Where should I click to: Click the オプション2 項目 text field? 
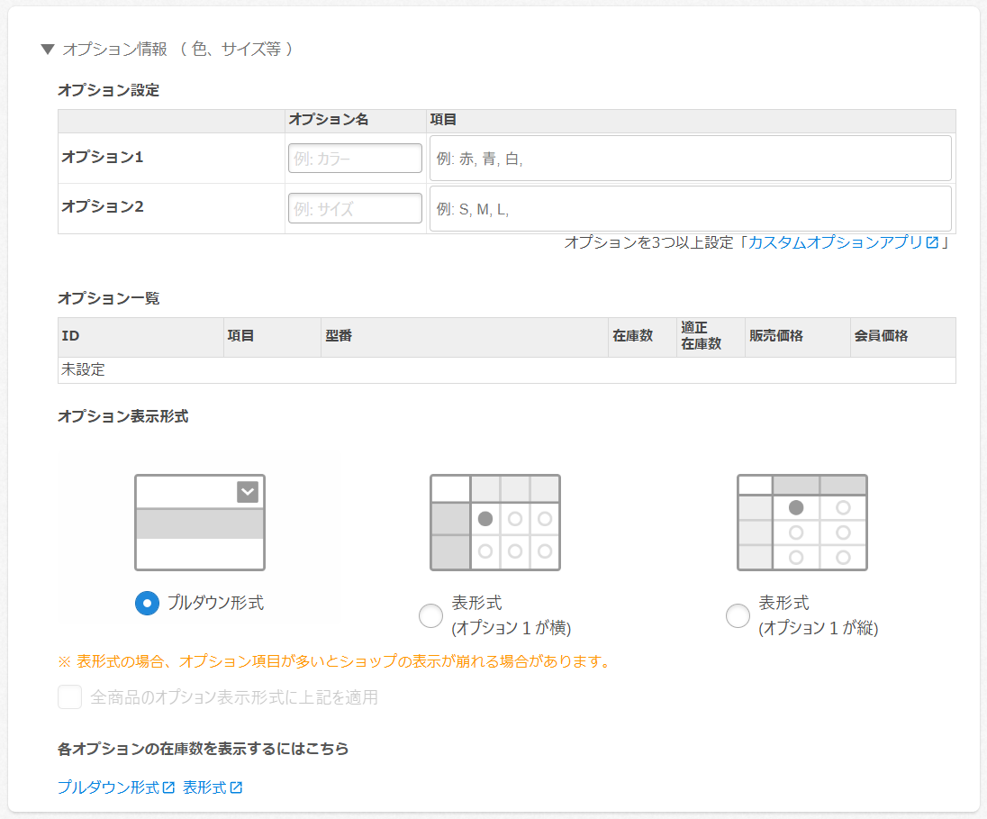coord(690,208)
